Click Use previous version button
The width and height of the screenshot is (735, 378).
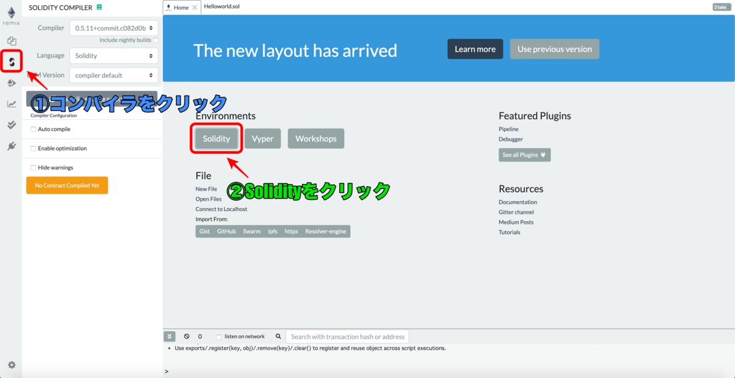point(555,49)
